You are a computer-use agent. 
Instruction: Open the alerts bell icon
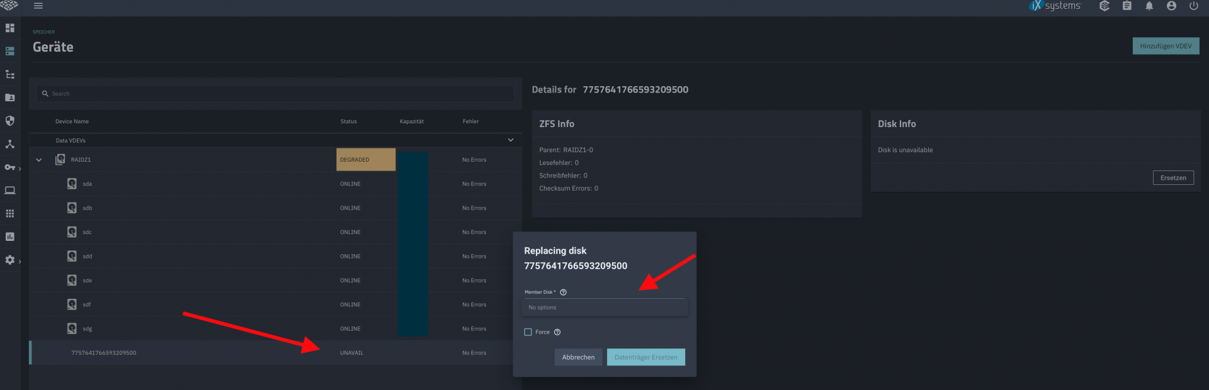click(1149, 6)
